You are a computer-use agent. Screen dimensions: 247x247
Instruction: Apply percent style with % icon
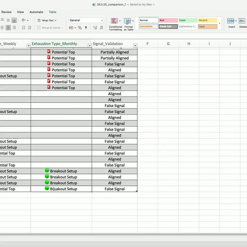click(x=80, y=28)
